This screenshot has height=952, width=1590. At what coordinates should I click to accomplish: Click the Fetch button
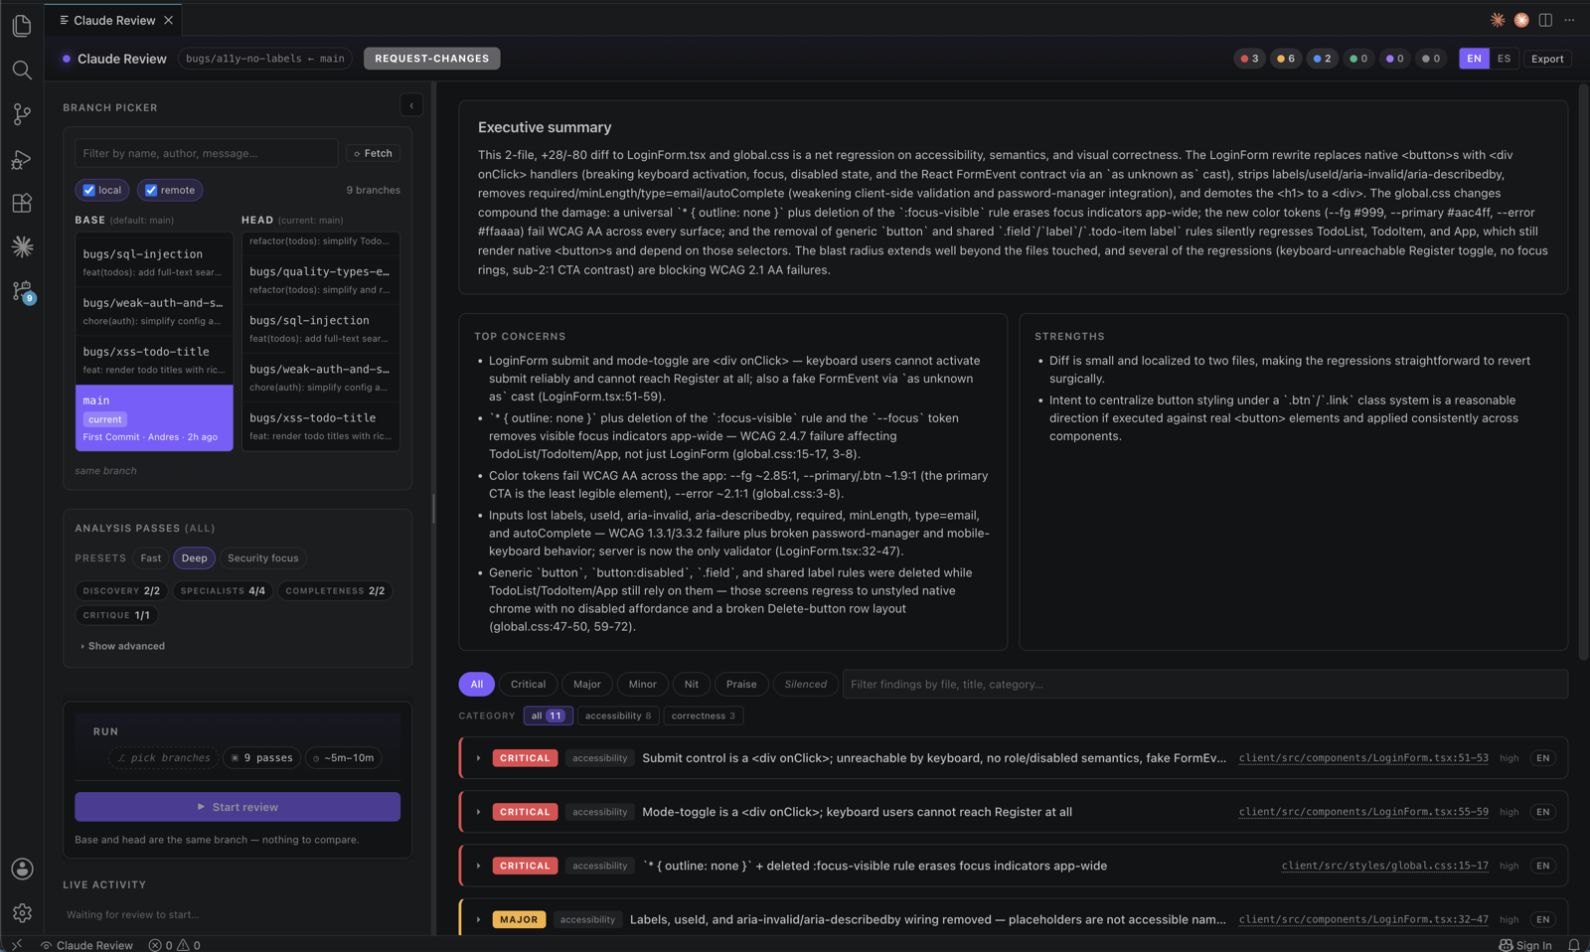point(374,153)
